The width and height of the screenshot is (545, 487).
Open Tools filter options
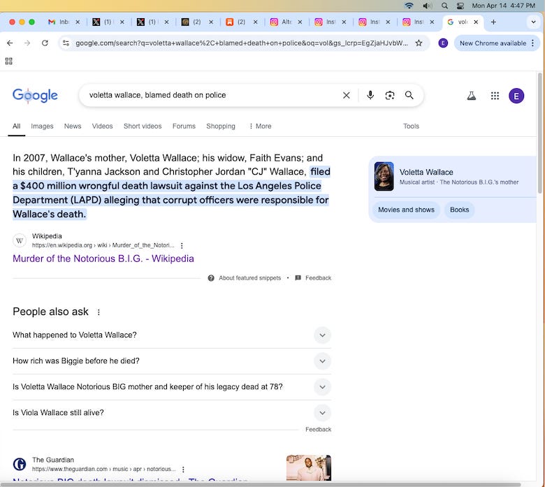click(x=411, y=126)
